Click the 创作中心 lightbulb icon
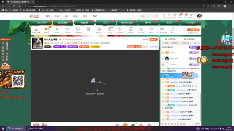Image resolution: width=234 pixels, height=131 pixels. click(191, 15)
